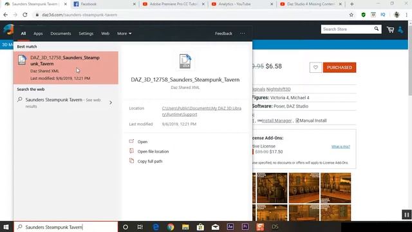Image resolution: width=412 pixels, height=232 pixels.
Task: Search the web for Saunders Steampunk Tavern
Action: click(66, 103)
